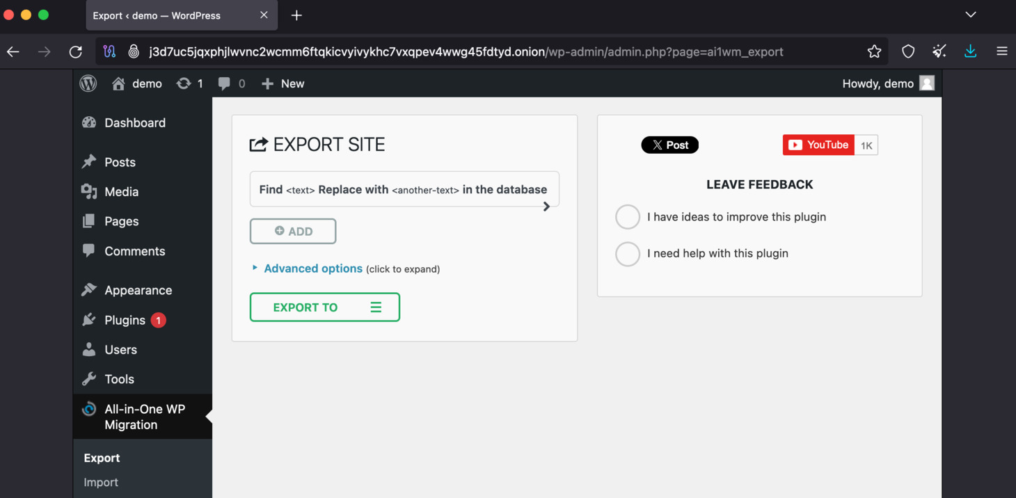
Task: Open the EXPORT TO dropdown
Action: pyautogui.click(x=325, y=307)
